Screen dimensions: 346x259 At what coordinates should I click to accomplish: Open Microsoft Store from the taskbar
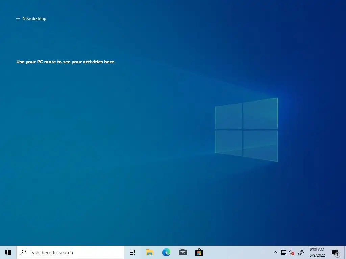coord(199,252)
